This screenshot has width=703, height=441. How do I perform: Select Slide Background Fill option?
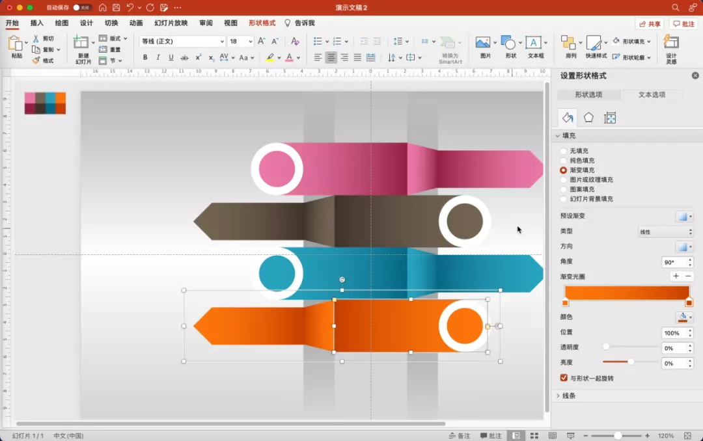(x=563, y=199)
